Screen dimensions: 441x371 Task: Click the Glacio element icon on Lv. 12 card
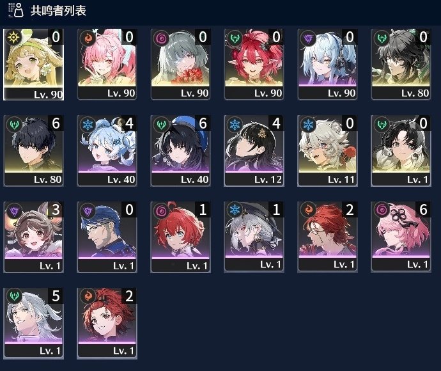[235, 124]
